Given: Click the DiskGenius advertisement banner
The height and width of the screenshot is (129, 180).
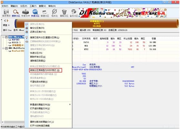Looking at the screenshot, I should click(x=123, y=13).
